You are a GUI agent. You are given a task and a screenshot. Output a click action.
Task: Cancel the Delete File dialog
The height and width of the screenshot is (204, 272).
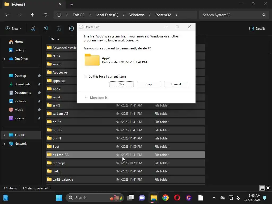tap(176, 84)
